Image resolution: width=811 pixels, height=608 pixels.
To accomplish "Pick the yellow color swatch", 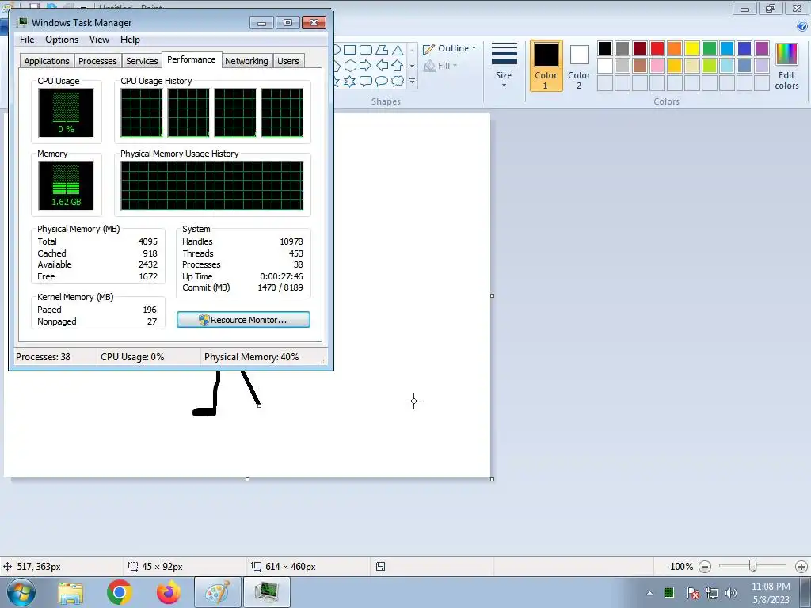I will tap(692, 48).
